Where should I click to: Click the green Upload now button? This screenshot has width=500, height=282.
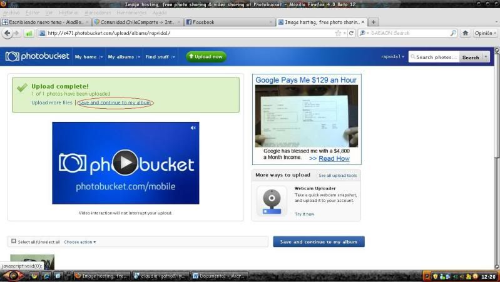pyautogui.click(x=206, y=56)
